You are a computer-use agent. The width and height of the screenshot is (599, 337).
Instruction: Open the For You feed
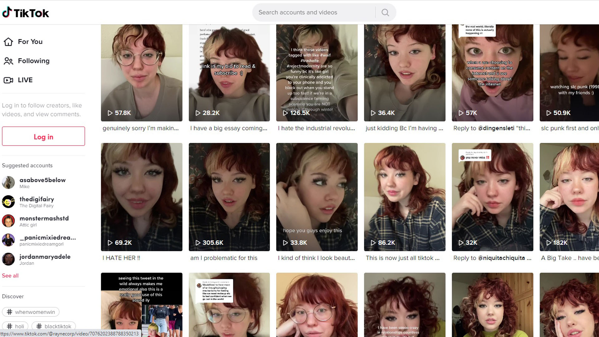[x=30, y=42]
